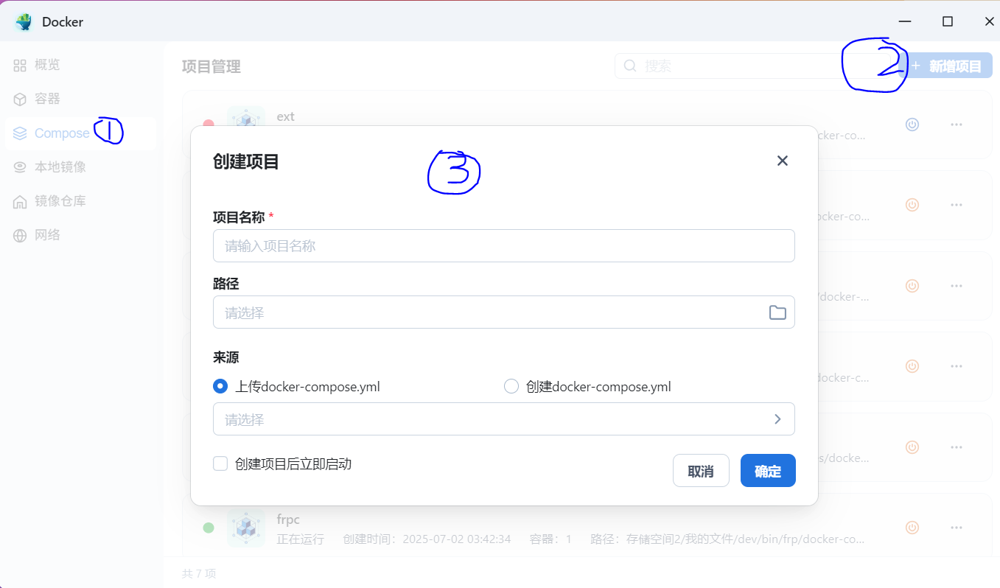Open ellipsis menu on row with path 's/docke...'
1000x588 pixels.
[957, 447]
